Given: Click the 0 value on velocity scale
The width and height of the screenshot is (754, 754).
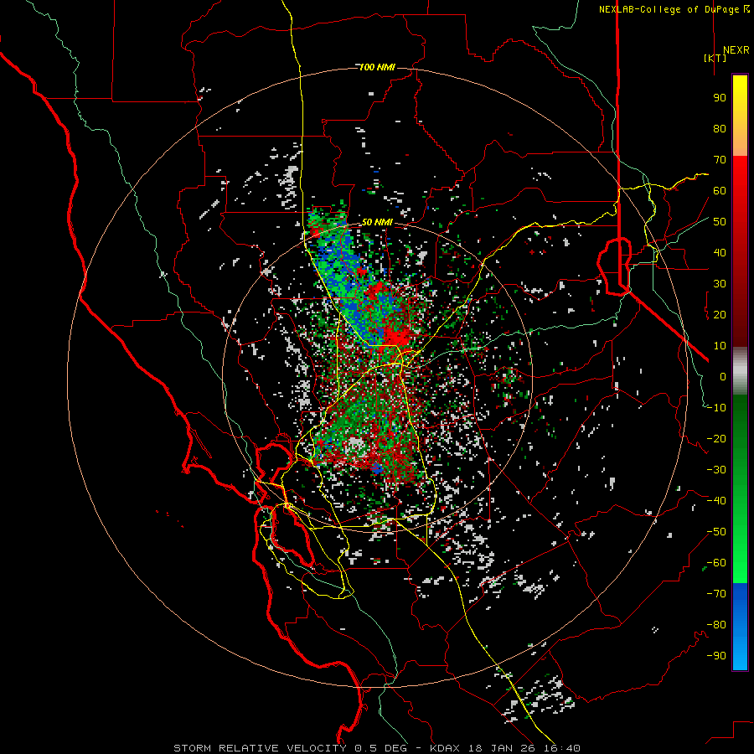Looking at the screenshot, I should [723, 376].
